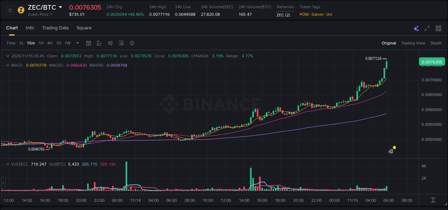Image resolution: width=448 pixels, height=210 pixels.
Task: Click the AI assistant sparkle icon
Action: 416,28
